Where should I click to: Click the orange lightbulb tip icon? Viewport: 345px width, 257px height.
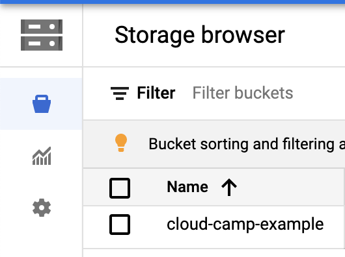pyautogui.click(x=121, y=143)
